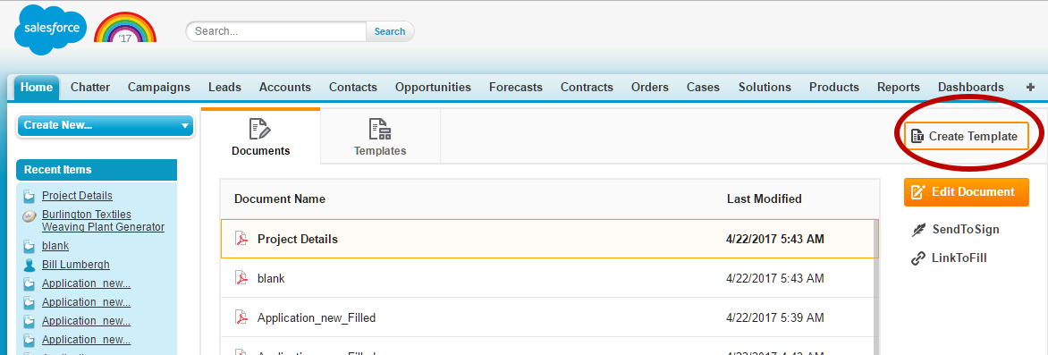Click the LinkToFill chain icon
Image resolution: width=1048 pixels, height=355 pixels.
point(918,258)
